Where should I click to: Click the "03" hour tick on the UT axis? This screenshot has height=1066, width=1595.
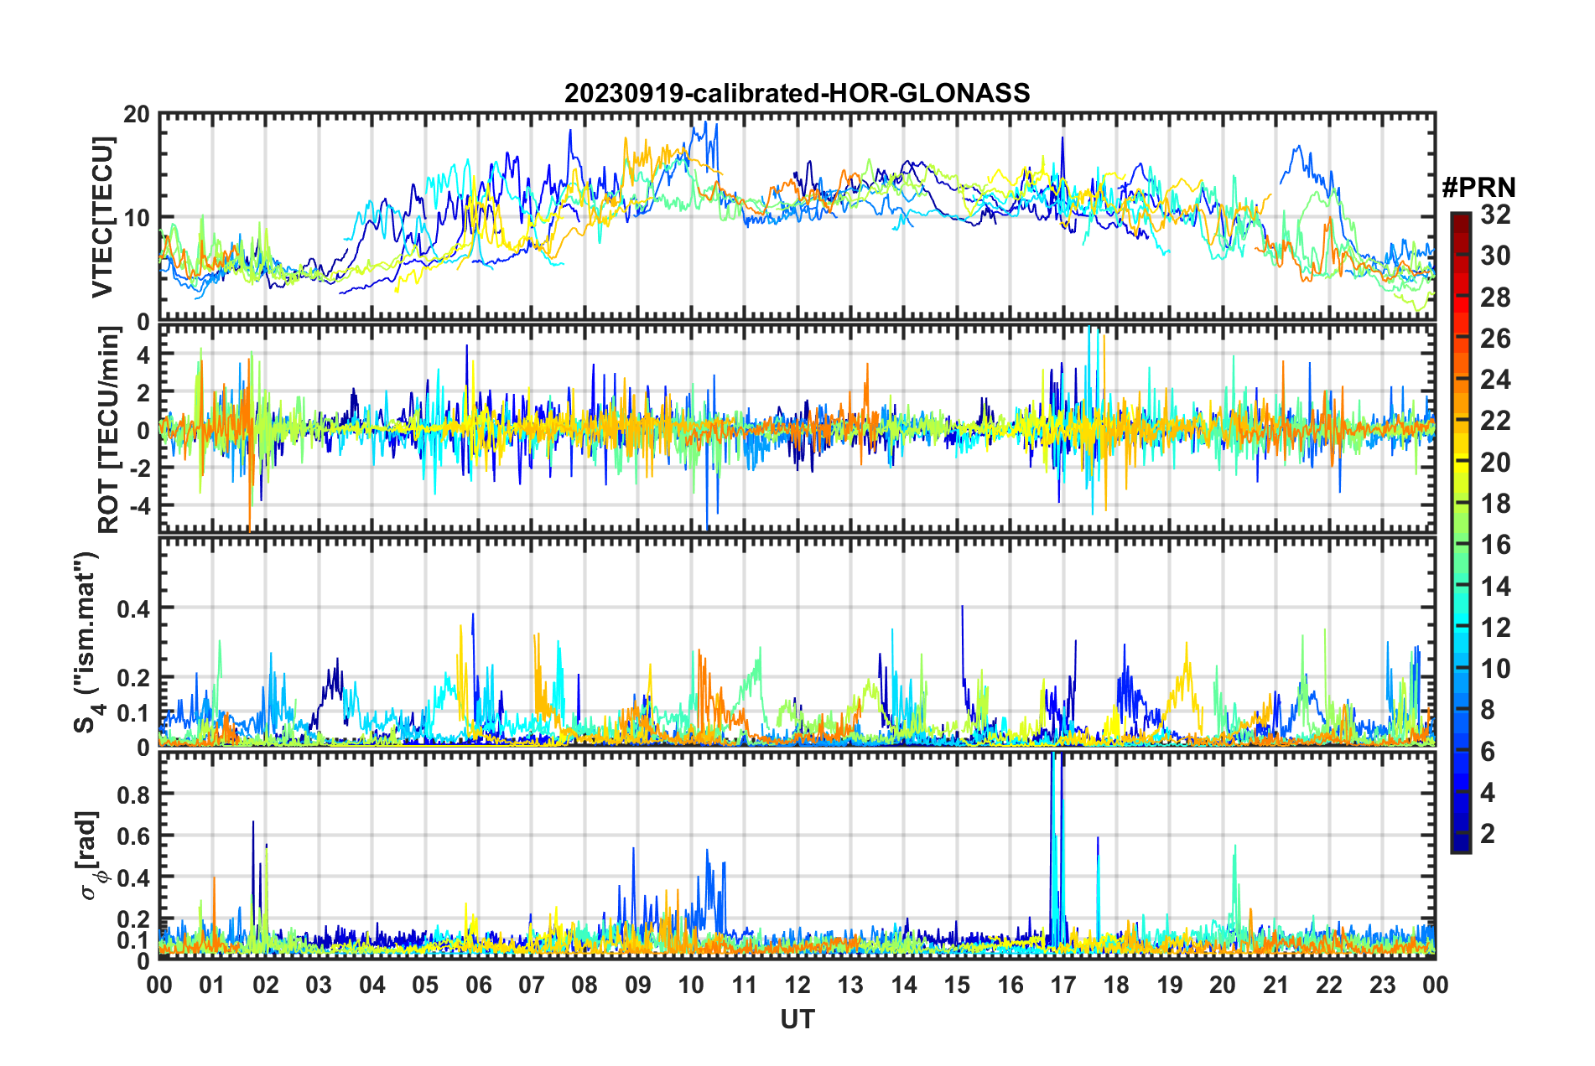(319, 985)
